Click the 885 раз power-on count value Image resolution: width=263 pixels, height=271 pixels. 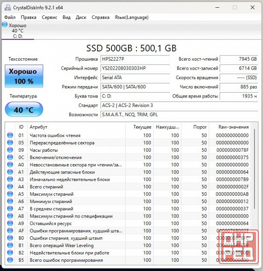coord(239,87)
